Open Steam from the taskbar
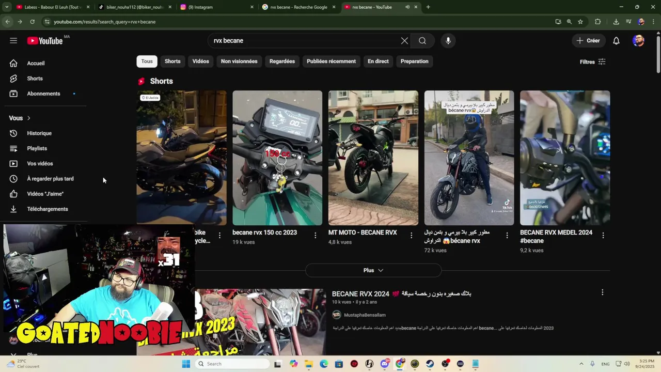The image size is (661, 372). pos(430,364)
